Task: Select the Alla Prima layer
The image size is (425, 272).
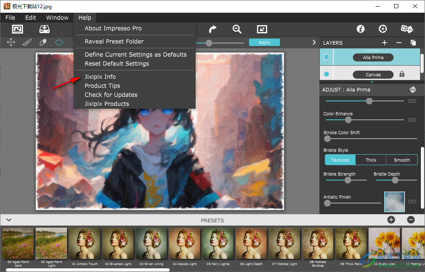Action: [373, 57]
